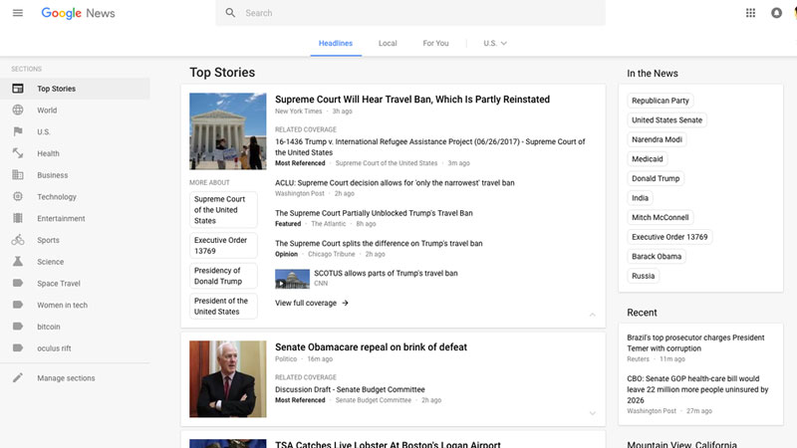Click the U.S. flag icon
This screenshot has height=448, width=797.
click(x=18, y=131)
